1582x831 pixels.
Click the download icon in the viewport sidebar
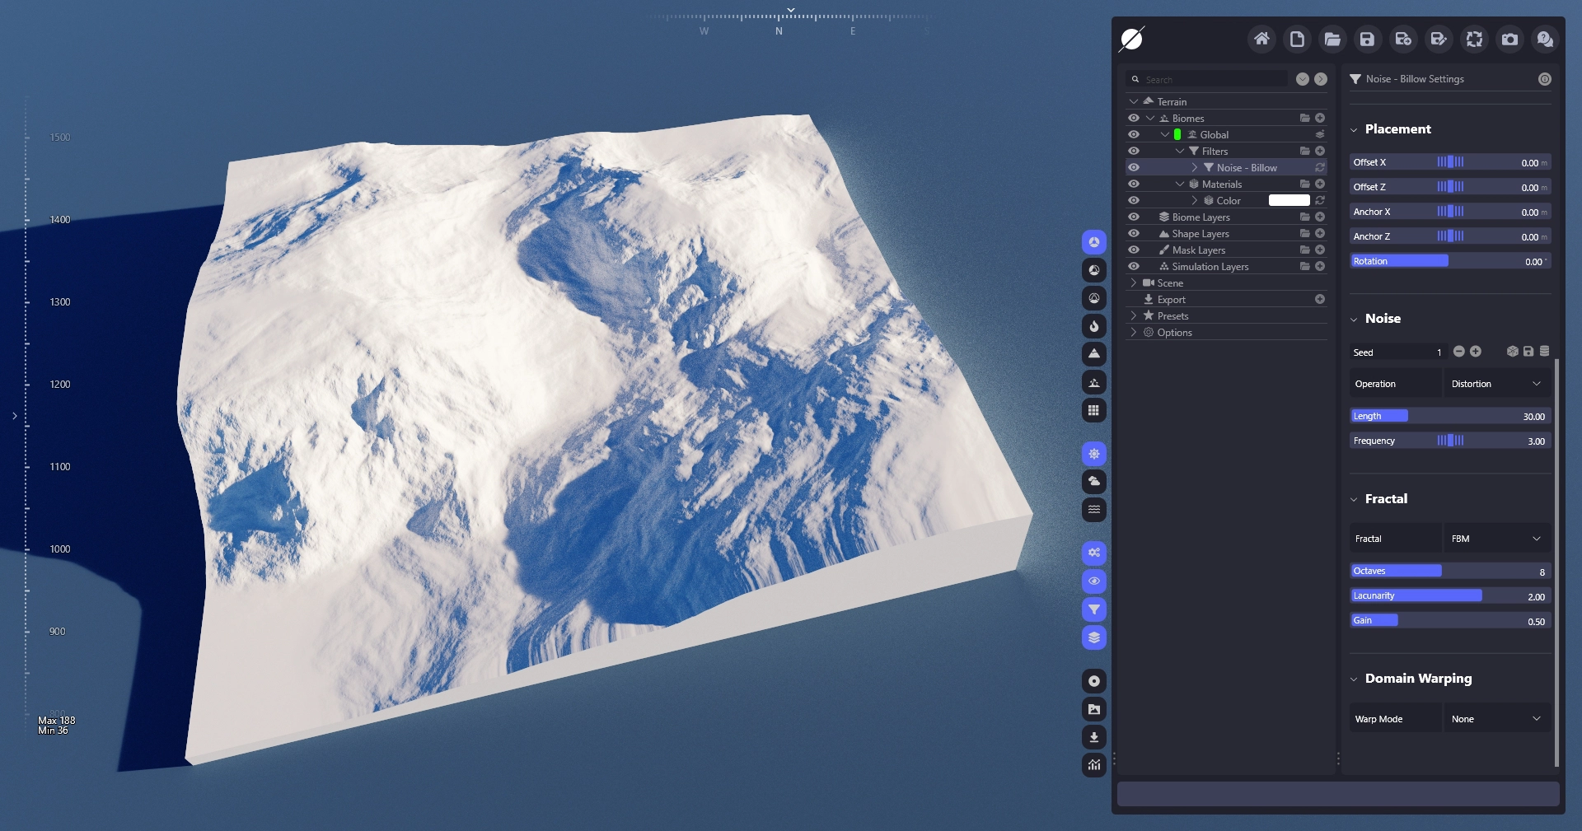pos(1093,737)
